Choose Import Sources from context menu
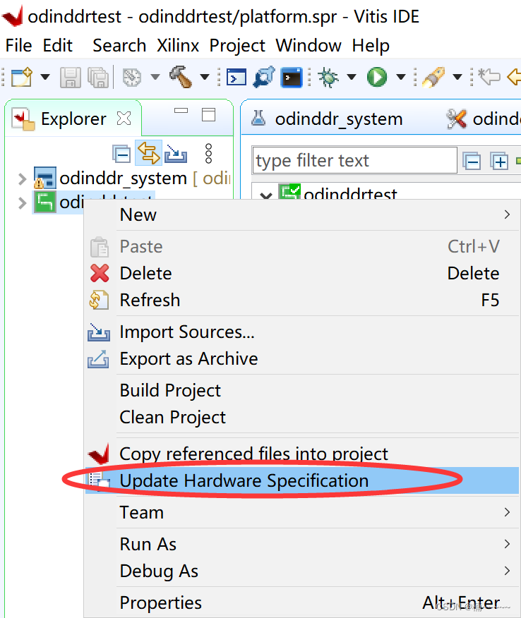The height and width of the screenshot is (618, 521). point(301,332)
